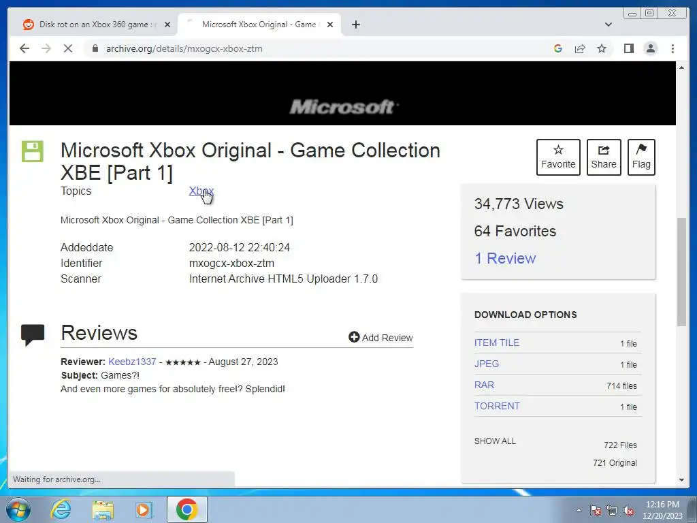Click the scrollbar up arrow

point(681,67)
